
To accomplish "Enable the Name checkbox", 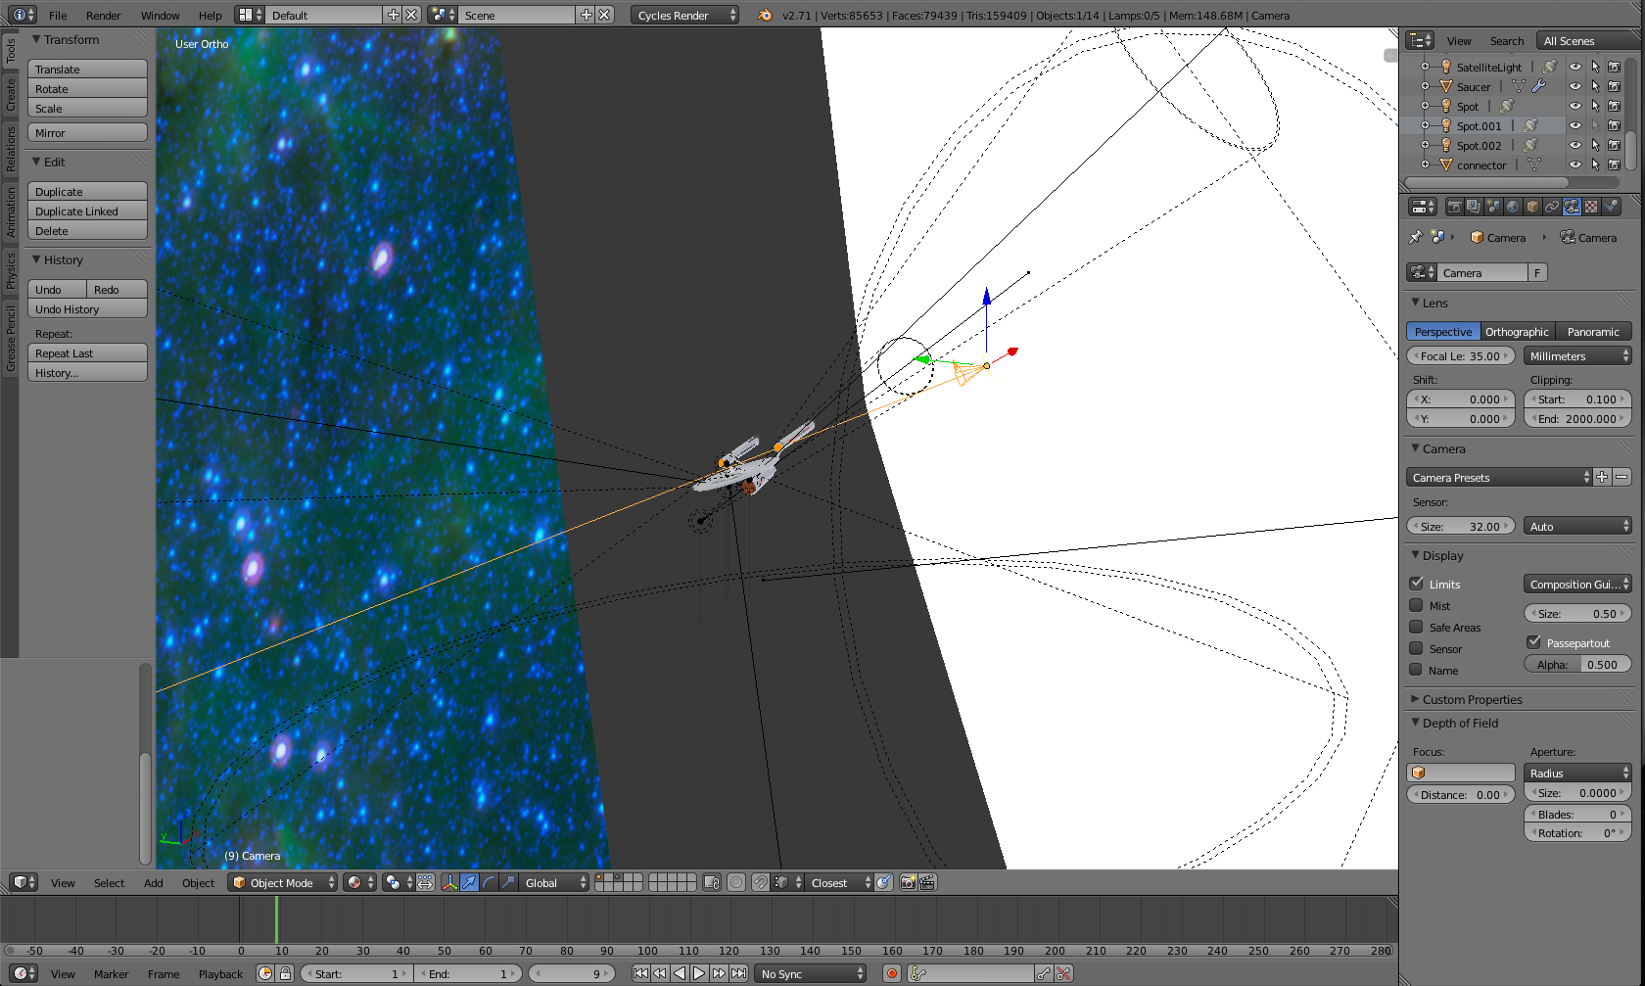I will pos(1416,670).
